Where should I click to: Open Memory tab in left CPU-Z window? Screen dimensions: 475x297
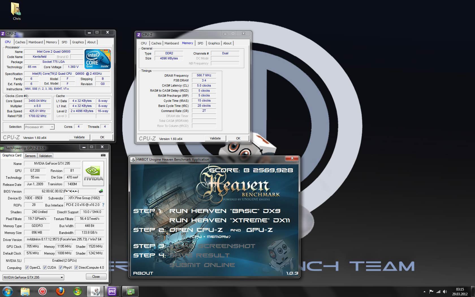(51, 42)
